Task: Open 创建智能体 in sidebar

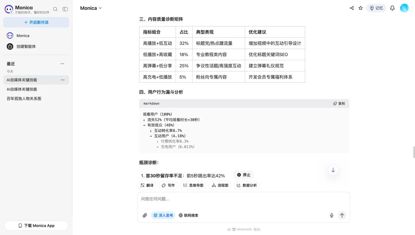Action: tap(36, 46)
